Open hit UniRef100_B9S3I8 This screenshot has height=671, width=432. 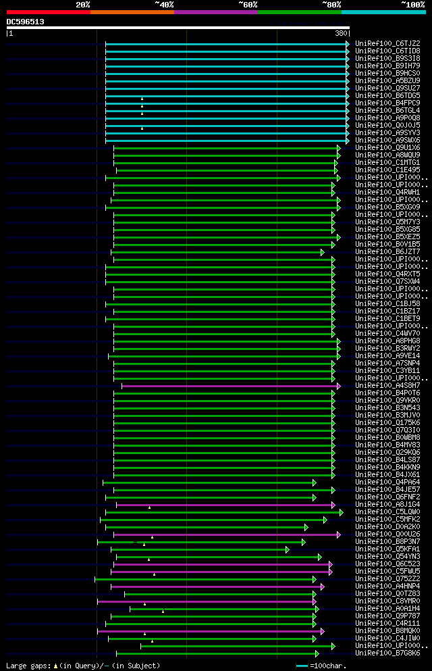click(387, 58)
